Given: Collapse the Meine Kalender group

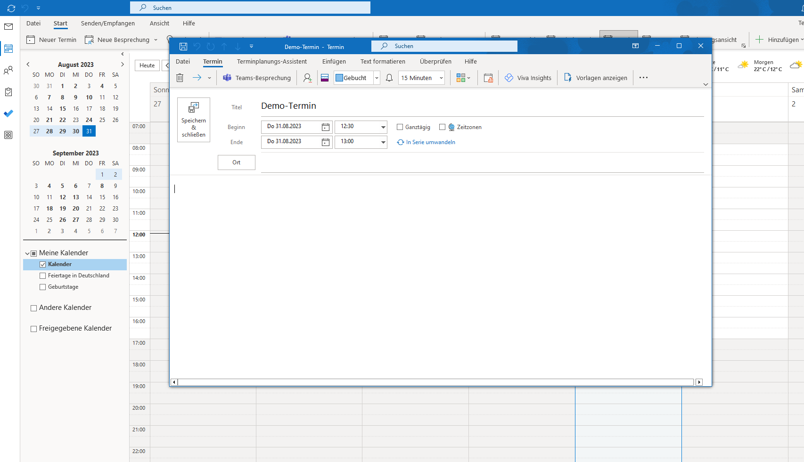Looking at the screenshot, I should point(27,253).
